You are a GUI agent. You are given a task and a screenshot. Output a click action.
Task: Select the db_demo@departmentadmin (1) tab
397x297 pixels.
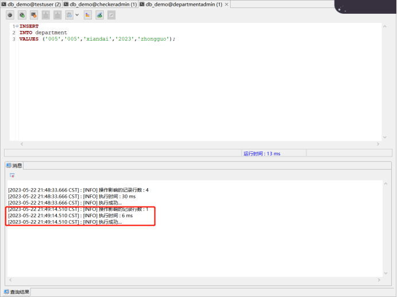181,5
